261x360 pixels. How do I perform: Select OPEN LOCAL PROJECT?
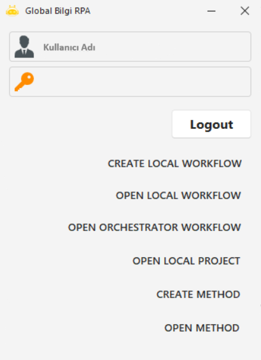[187, 261]
